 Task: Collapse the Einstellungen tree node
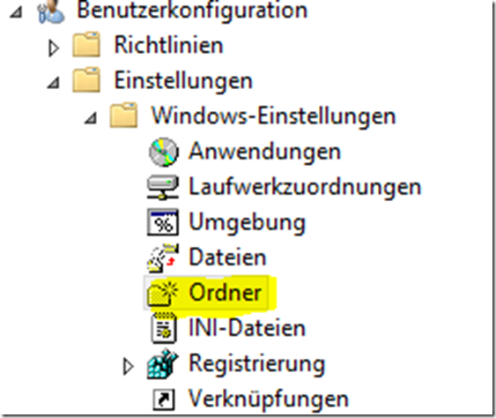(x=54, y=83)
